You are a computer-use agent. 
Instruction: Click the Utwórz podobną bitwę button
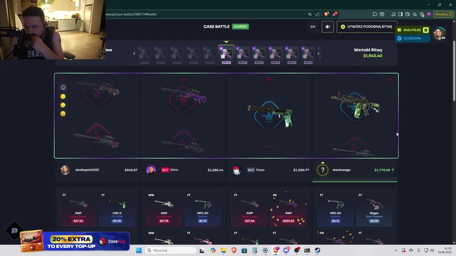[367, 27]
